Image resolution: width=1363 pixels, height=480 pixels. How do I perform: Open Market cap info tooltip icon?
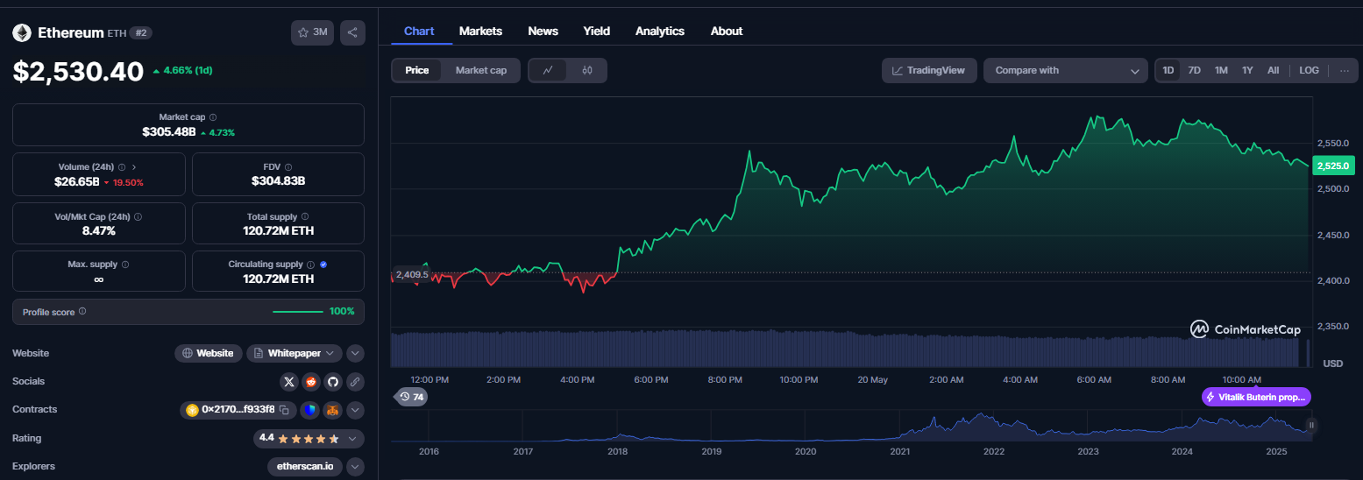(x=213, y=116)
